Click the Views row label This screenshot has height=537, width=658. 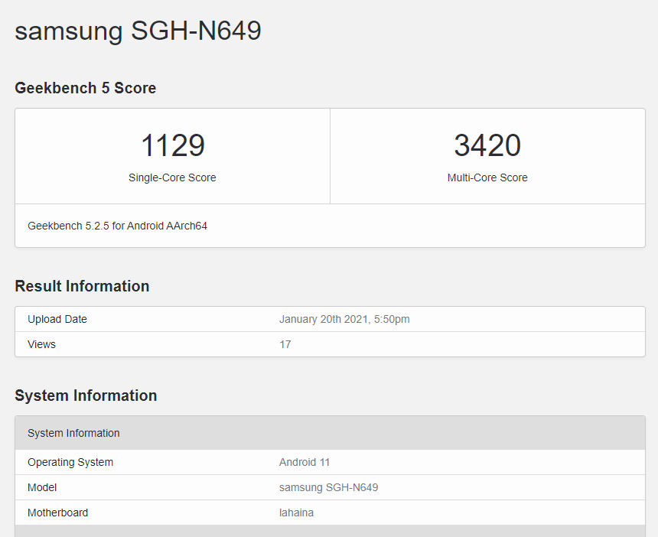click(41, 344)
